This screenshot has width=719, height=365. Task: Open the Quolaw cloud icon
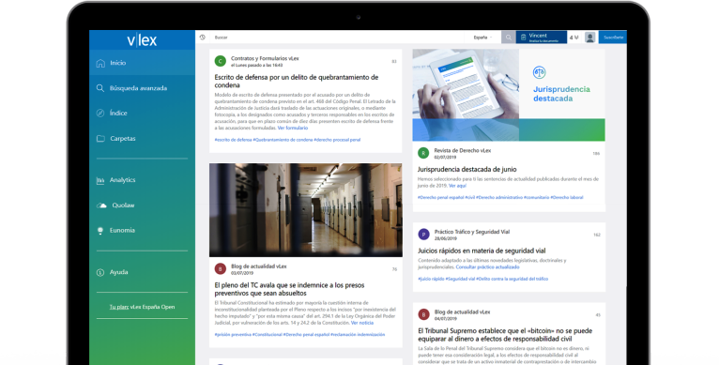coord(101,205)
